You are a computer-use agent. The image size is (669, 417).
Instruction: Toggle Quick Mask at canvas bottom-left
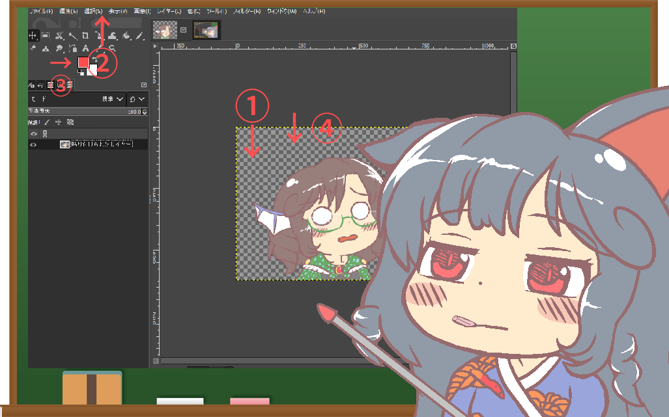[x=156, y=361]
